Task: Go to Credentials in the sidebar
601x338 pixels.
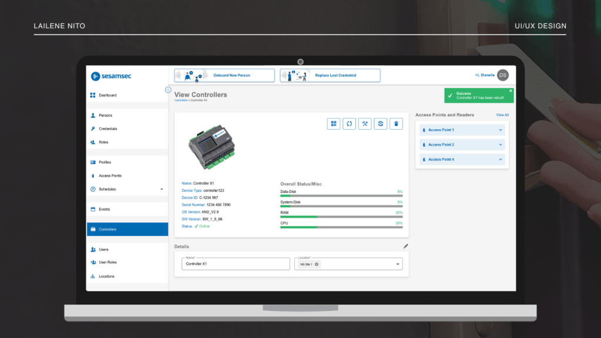Action: point(108,129)
